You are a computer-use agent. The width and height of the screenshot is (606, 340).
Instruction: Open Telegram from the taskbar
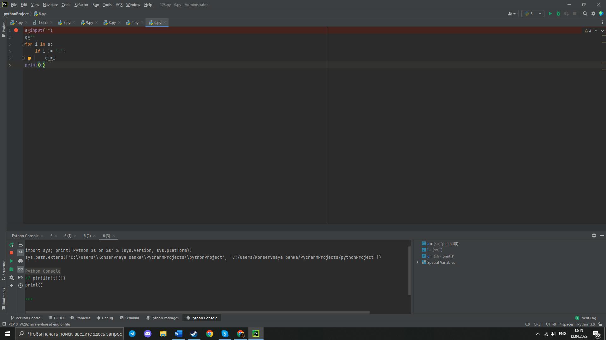point(132,334)
